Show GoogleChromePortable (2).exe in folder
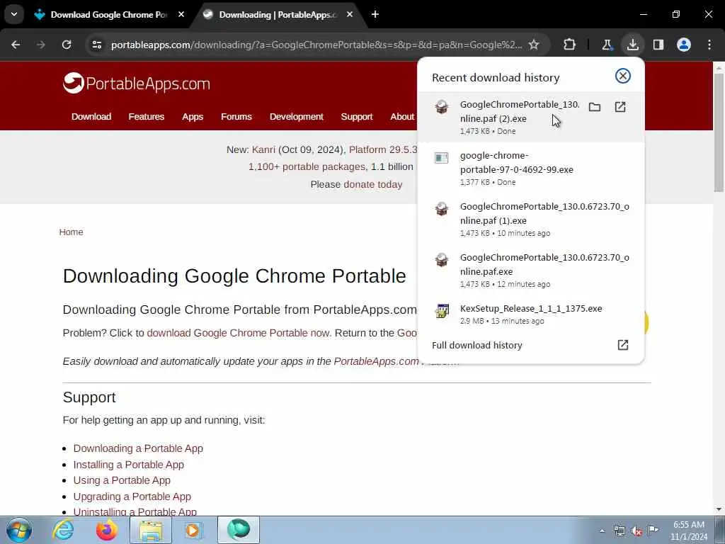 point(595,108)
